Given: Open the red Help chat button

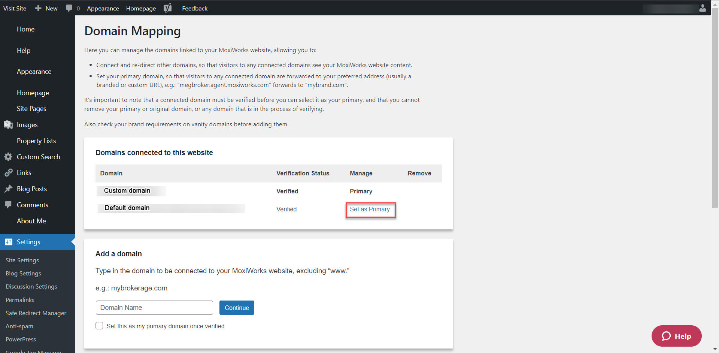Looking at the screenshot, I should coord(676,336).
